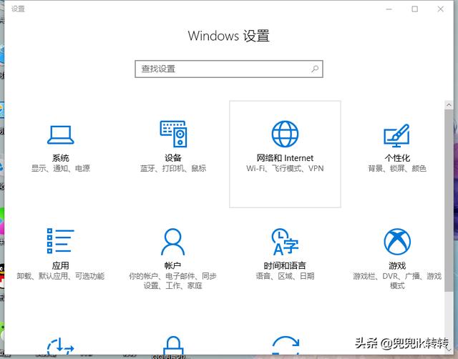Open the Devices keyboard and speaker icon

[173, 134]
